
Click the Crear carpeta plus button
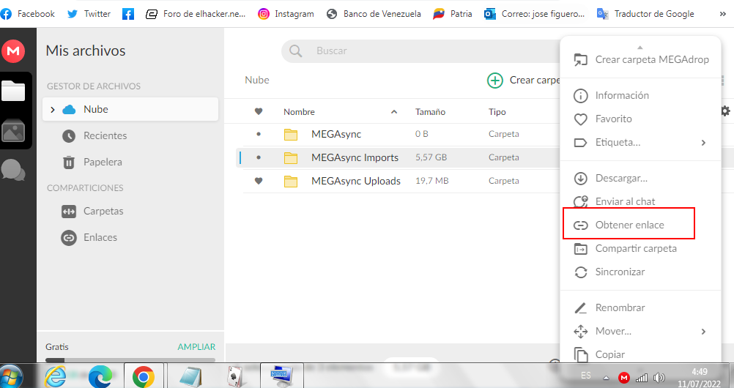pos(494,81)
